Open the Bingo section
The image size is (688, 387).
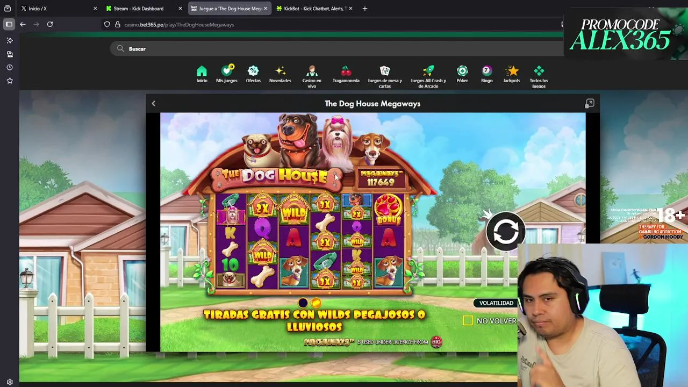486,74
